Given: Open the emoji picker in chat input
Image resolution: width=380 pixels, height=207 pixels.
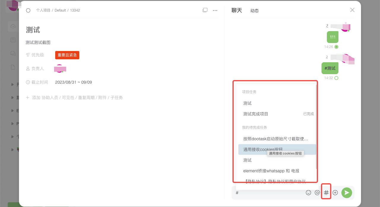Looking at the screenshot, I should point(308,192).
